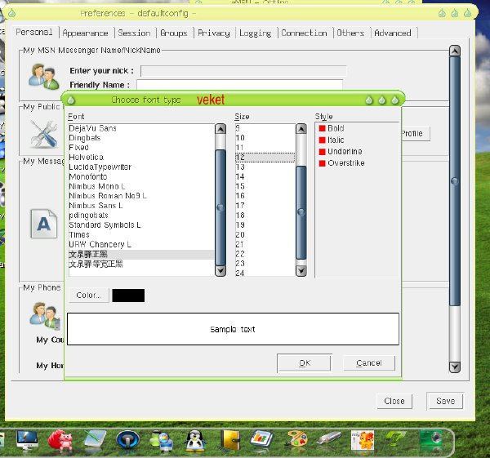This screenshot has height=458, width=490.
Task: Click the Preferences window scrollbar thumb
Action: 454,181
